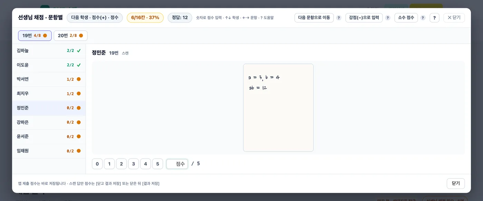Image resolution: width=483 pixels, height=201 pixels.
Task: Open the keyboard shortcut help button
Action: tap(434, 18)
